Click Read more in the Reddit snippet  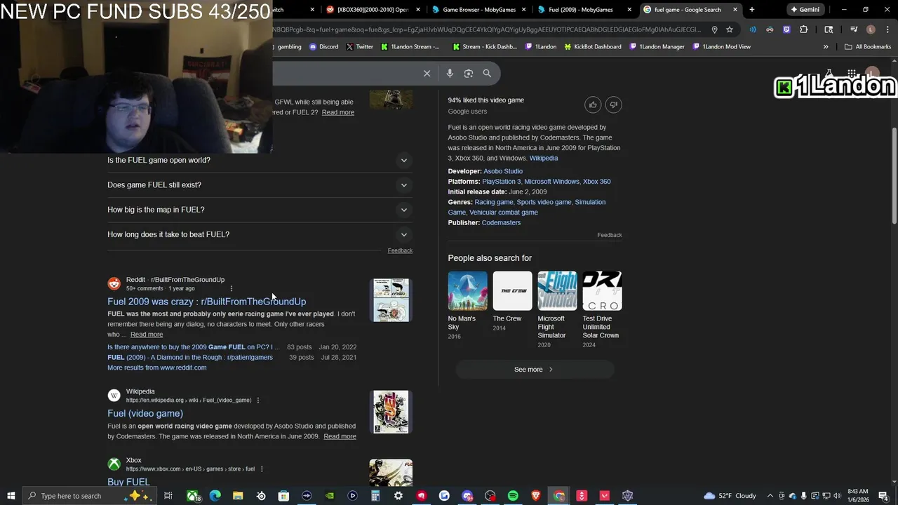[147, 335]
